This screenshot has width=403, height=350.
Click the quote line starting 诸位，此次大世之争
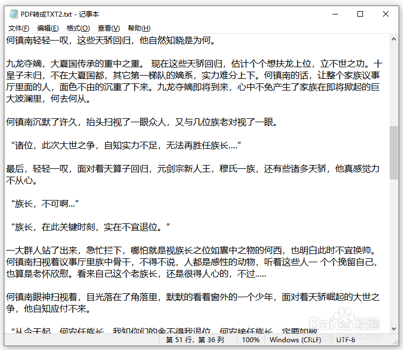tap(126, 146)
